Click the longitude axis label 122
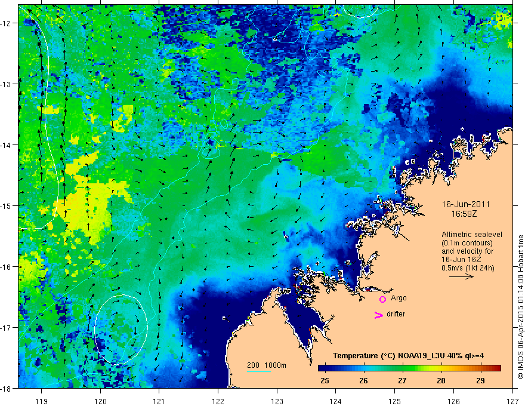Image resolution: width=525 pixels, height=406 pixels. [x=218, y=401]
